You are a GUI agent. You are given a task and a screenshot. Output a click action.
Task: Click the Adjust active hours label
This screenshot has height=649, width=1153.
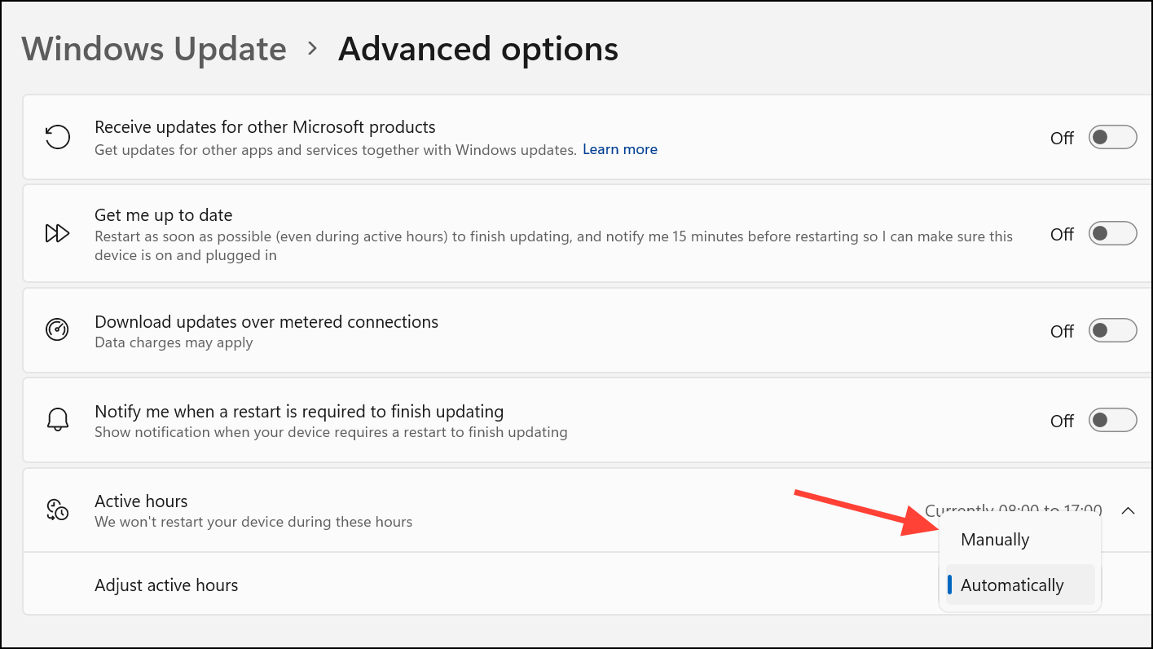[x=166, y=585]
